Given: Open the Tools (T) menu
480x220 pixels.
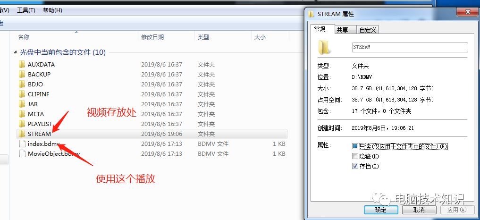Looking at the screenshot, I should (x=26, y=10).
